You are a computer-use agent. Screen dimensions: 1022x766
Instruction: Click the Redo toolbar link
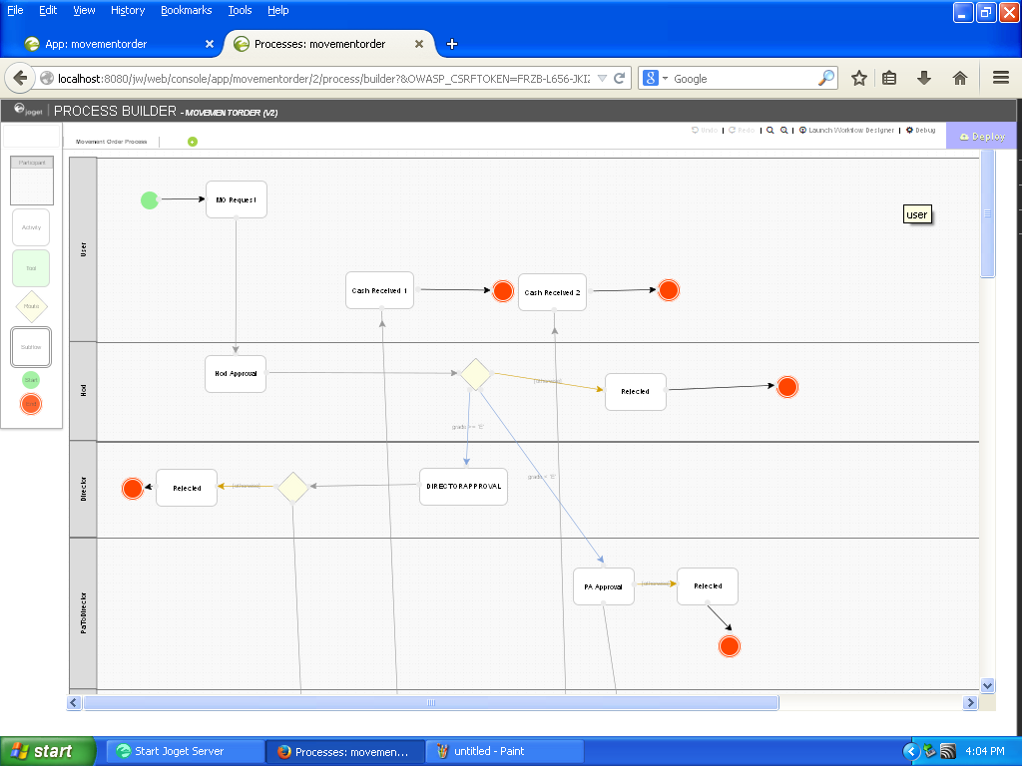[x=742, y=131]
